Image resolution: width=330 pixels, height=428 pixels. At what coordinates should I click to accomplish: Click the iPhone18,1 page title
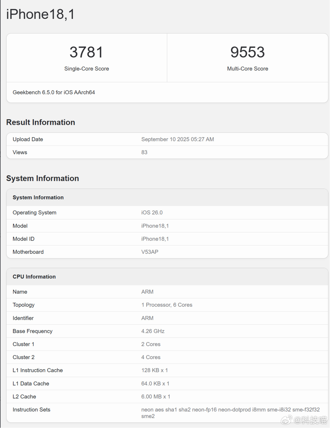pyautogui.click(x=40, y=14)
